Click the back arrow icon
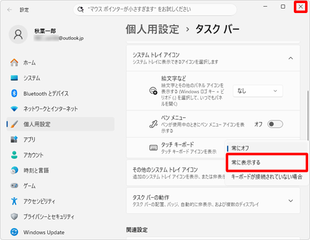This screenshot has width=310, height=240. [x=9, y=10]
